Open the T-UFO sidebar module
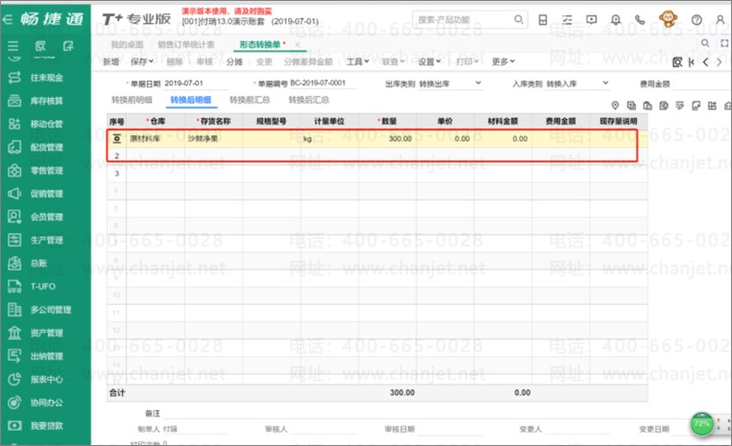Screen dimensions: 732x446 click(42, 286)
